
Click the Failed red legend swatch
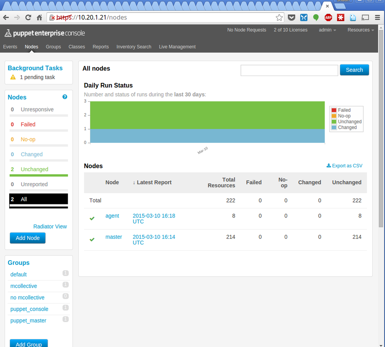pos(334,110)
